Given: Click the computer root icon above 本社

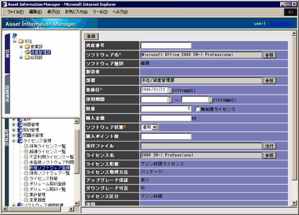Looking at the screenshot, I should [x=14, y=35].
